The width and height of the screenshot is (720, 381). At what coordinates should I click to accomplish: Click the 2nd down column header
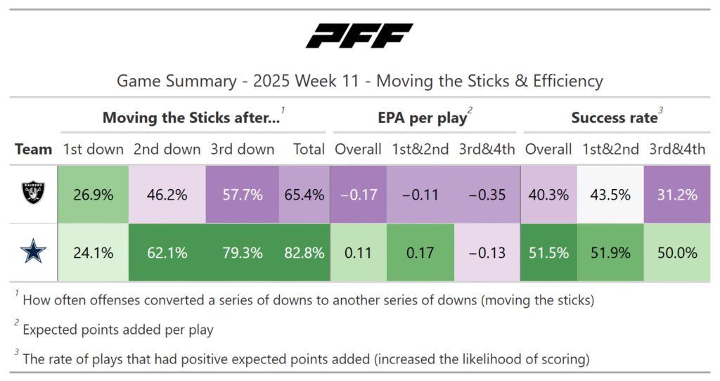(x=167, y=149)
